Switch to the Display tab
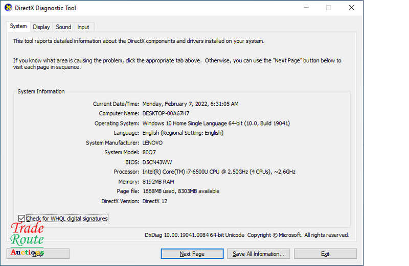Image resolution: width=409 pixels, height=266 pixels. (41, 27)
